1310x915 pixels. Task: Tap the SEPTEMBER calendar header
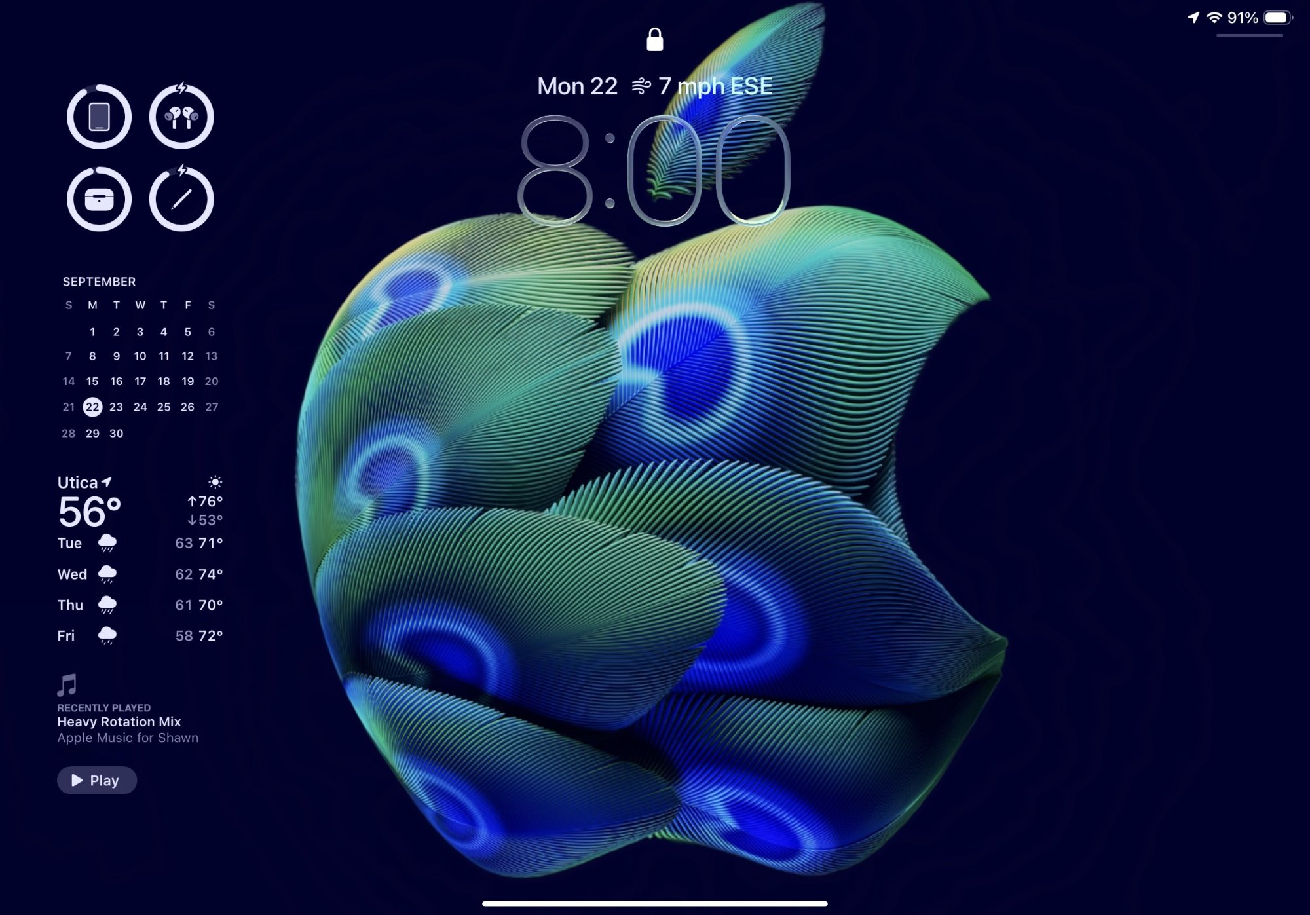99,282
